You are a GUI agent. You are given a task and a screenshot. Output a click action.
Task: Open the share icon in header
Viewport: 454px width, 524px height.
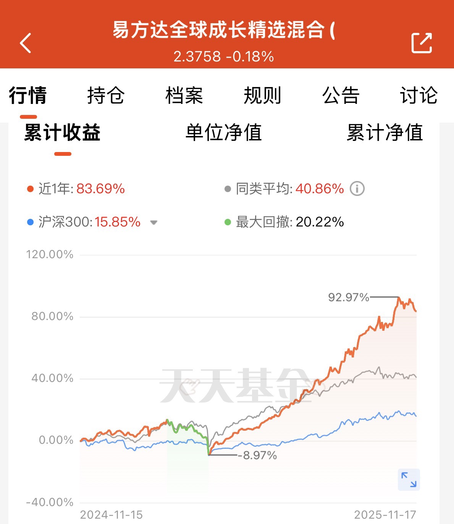[422, 43]
